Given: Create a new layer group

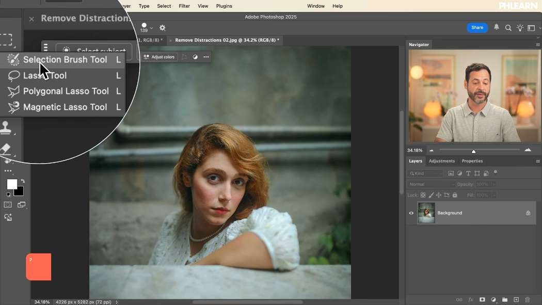Looking at the screenshot, I should [x=505, y=299].
